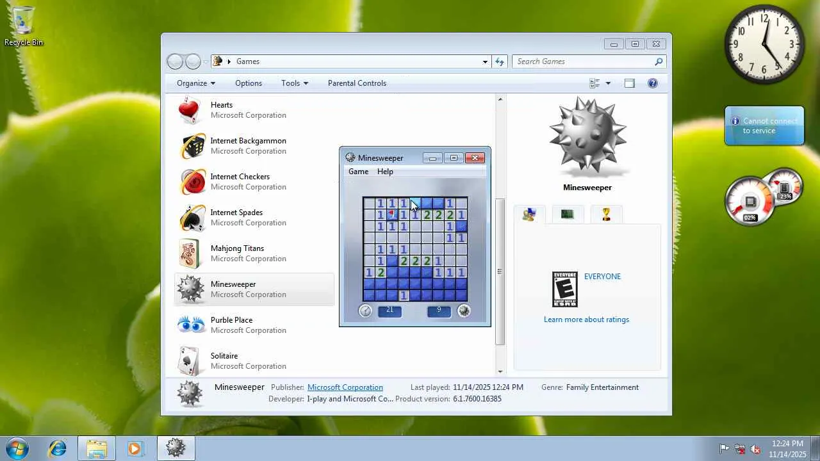The width and height of the screenshot is (820, 461).
Task: Launch Windows Media Player from taskbar
Action: [x=135, y=449]
